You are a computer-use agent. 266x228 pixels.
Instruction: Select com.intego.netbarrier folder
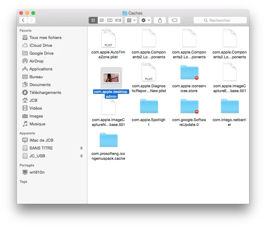(230, 106)
